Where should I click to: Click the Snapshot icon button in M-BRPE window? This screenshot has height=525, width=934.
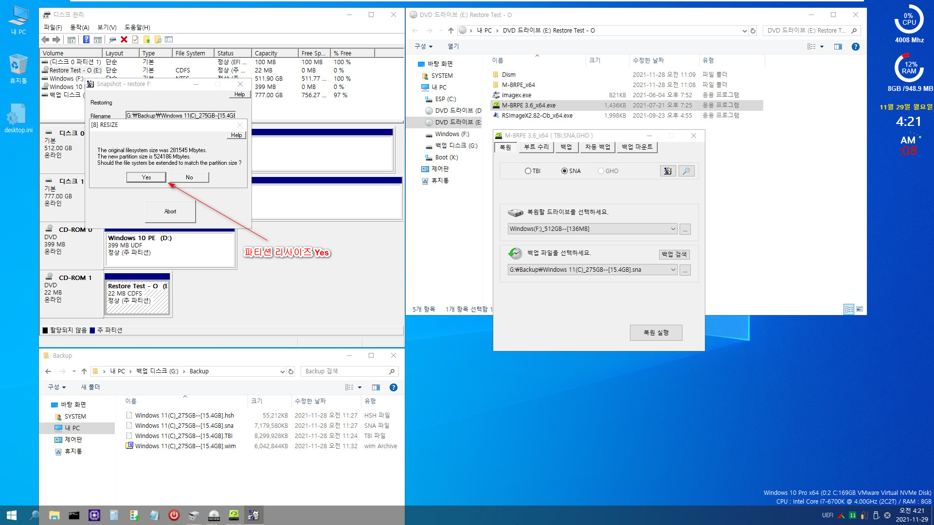(x=667, y=171)
